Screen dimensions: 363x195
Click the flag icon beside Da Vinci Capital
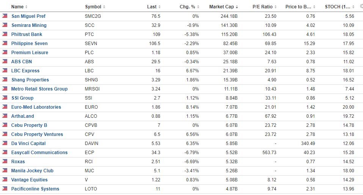[x=5, y=143]
